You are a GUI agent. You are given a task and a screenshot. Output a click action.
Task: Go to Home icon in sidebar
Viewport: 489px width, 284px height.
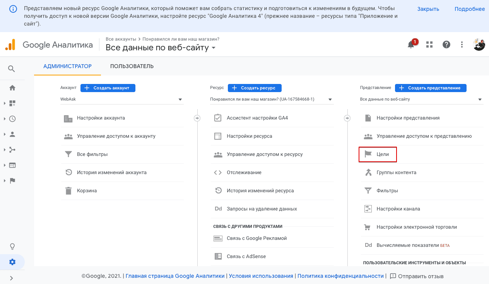point(12,88)
